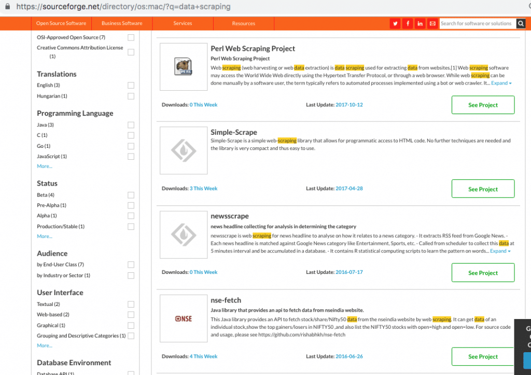Show more Status options
Viewport: 531px width, 375px height.
point(45,237)
